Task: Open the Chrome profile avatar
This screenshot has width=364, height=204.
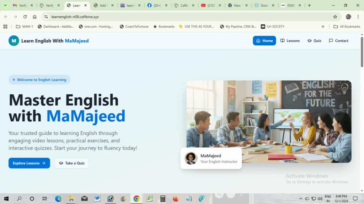Action: pyautogui.click(x=348, y=17)
